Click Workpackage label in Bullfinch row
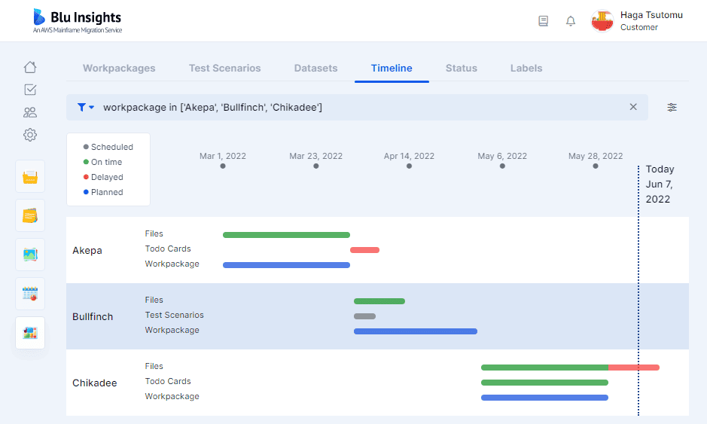Image resolution: width=707 pixels, height=424 pixels. point(172,330)
